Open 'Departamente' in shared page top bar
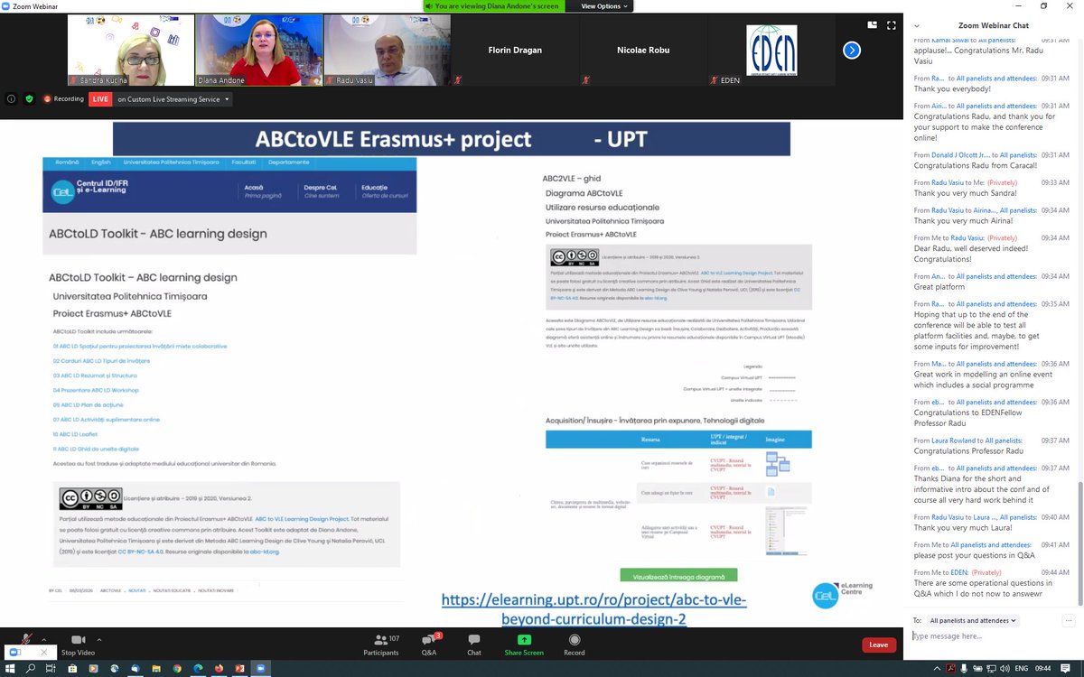This screenshot has height=677, width=1084. point(288,162)
